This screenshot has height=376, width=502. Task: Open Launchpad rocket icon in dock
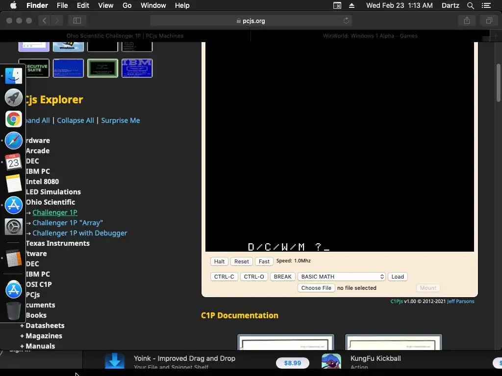13,97
